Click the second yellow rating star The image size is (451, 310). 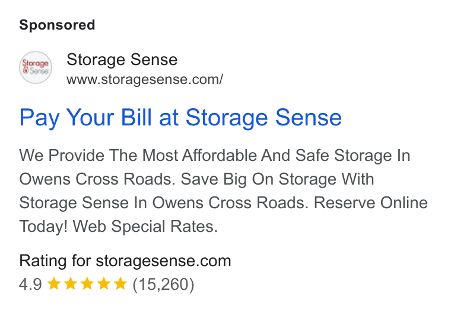tap(71, 283)
